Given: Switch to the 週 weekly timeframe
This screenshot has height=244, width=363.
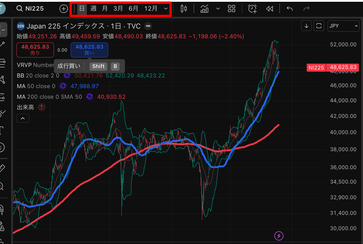Looking at the screenshot, I should click(93, 9).
